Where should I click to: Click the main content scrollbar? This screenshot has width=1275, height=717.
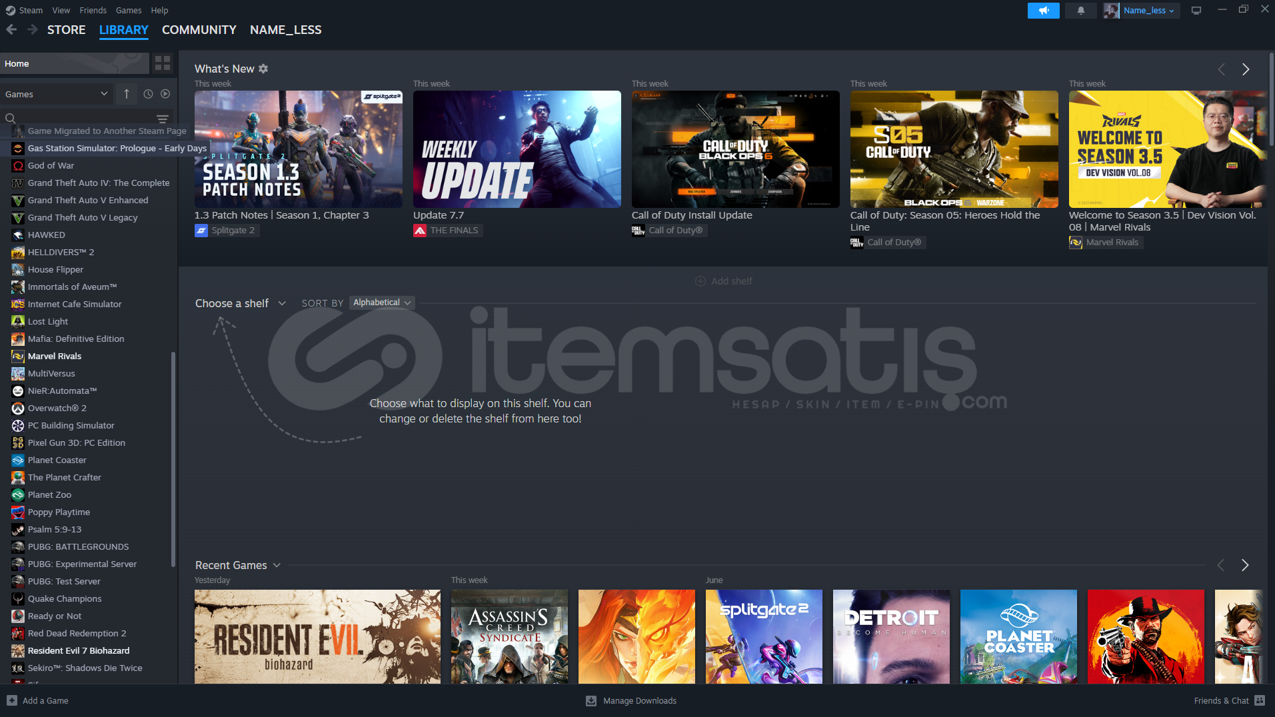tap(1271, 100)
